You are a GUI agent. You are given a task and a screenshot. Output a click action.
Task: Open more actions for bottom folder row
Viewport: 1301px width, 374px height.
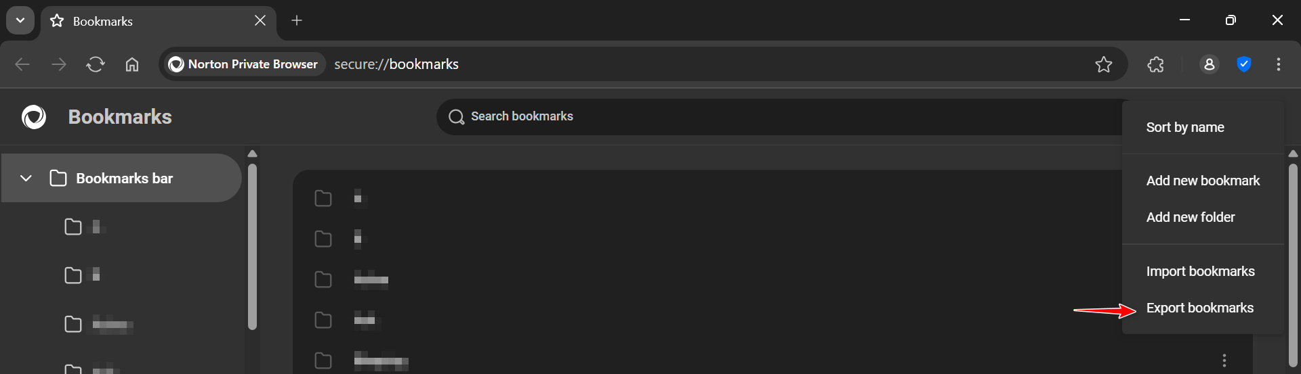(1224, 360)
